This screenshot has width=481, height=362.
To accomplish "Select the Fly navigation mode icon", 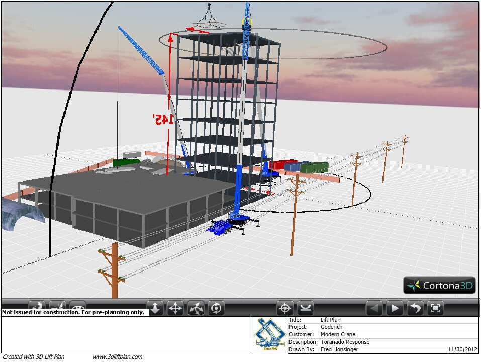I will click(57, 305).
